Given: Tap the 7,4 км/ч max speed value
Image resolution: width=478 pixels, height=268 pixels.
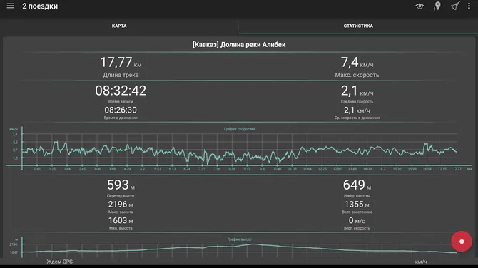Looking at the screenshot, I should [x=357, y=63].
